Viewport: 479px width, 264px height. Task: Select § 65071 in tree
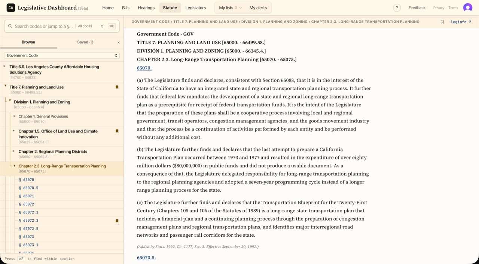tap(27, 196)
